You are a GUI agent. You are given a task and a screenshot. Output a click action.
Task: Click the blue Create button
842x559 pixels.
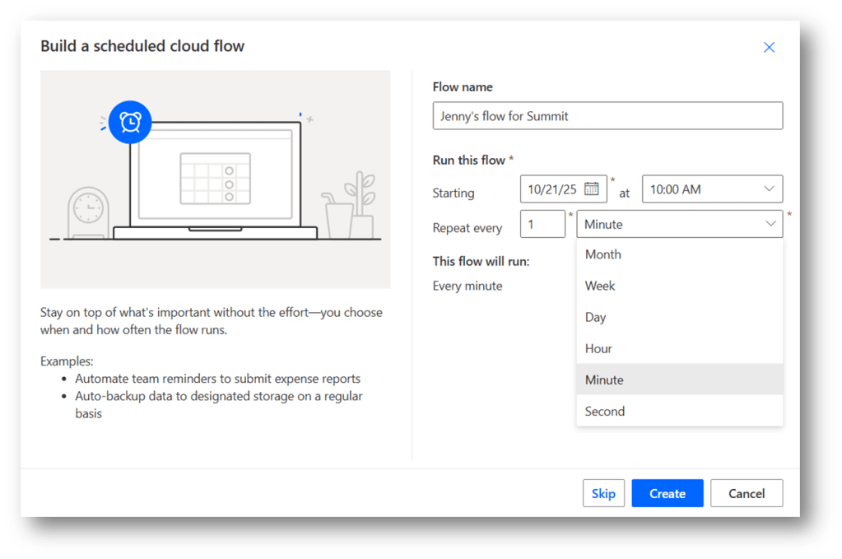click(667, 493)
